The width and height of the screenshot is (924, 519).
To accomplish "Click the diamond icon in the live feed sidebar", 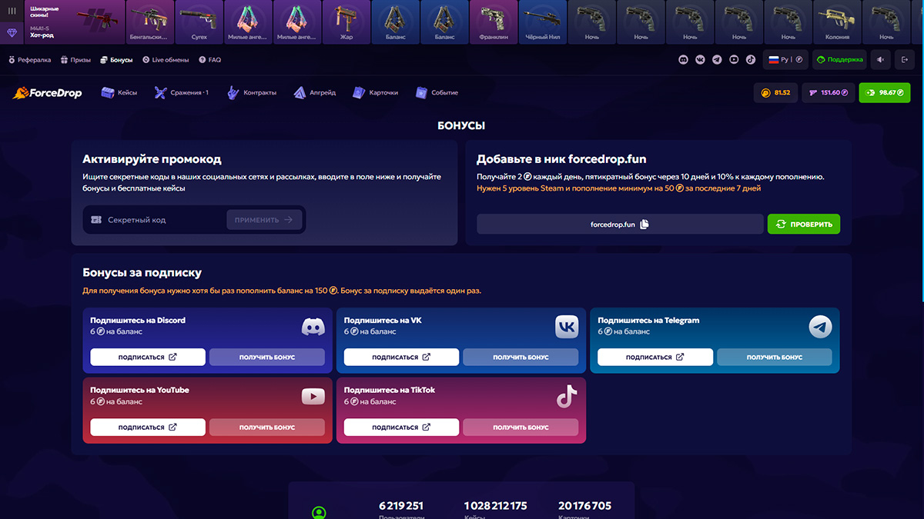I will [x=12, y=32].
